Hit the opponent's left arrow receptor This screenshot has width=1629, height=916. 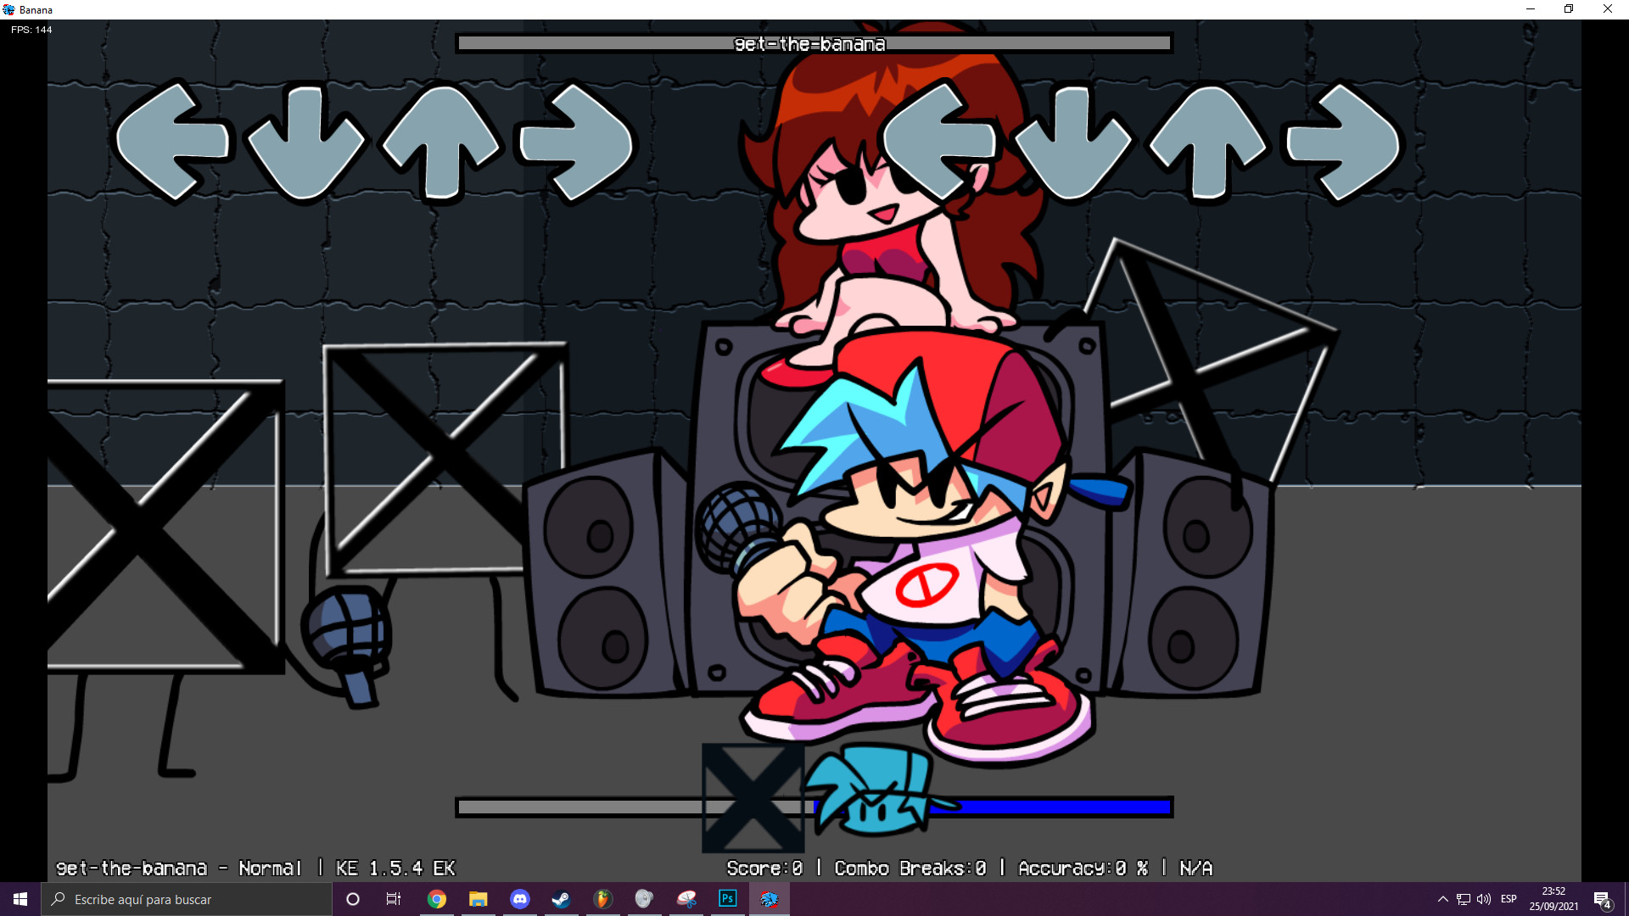[x=172, y=142]
